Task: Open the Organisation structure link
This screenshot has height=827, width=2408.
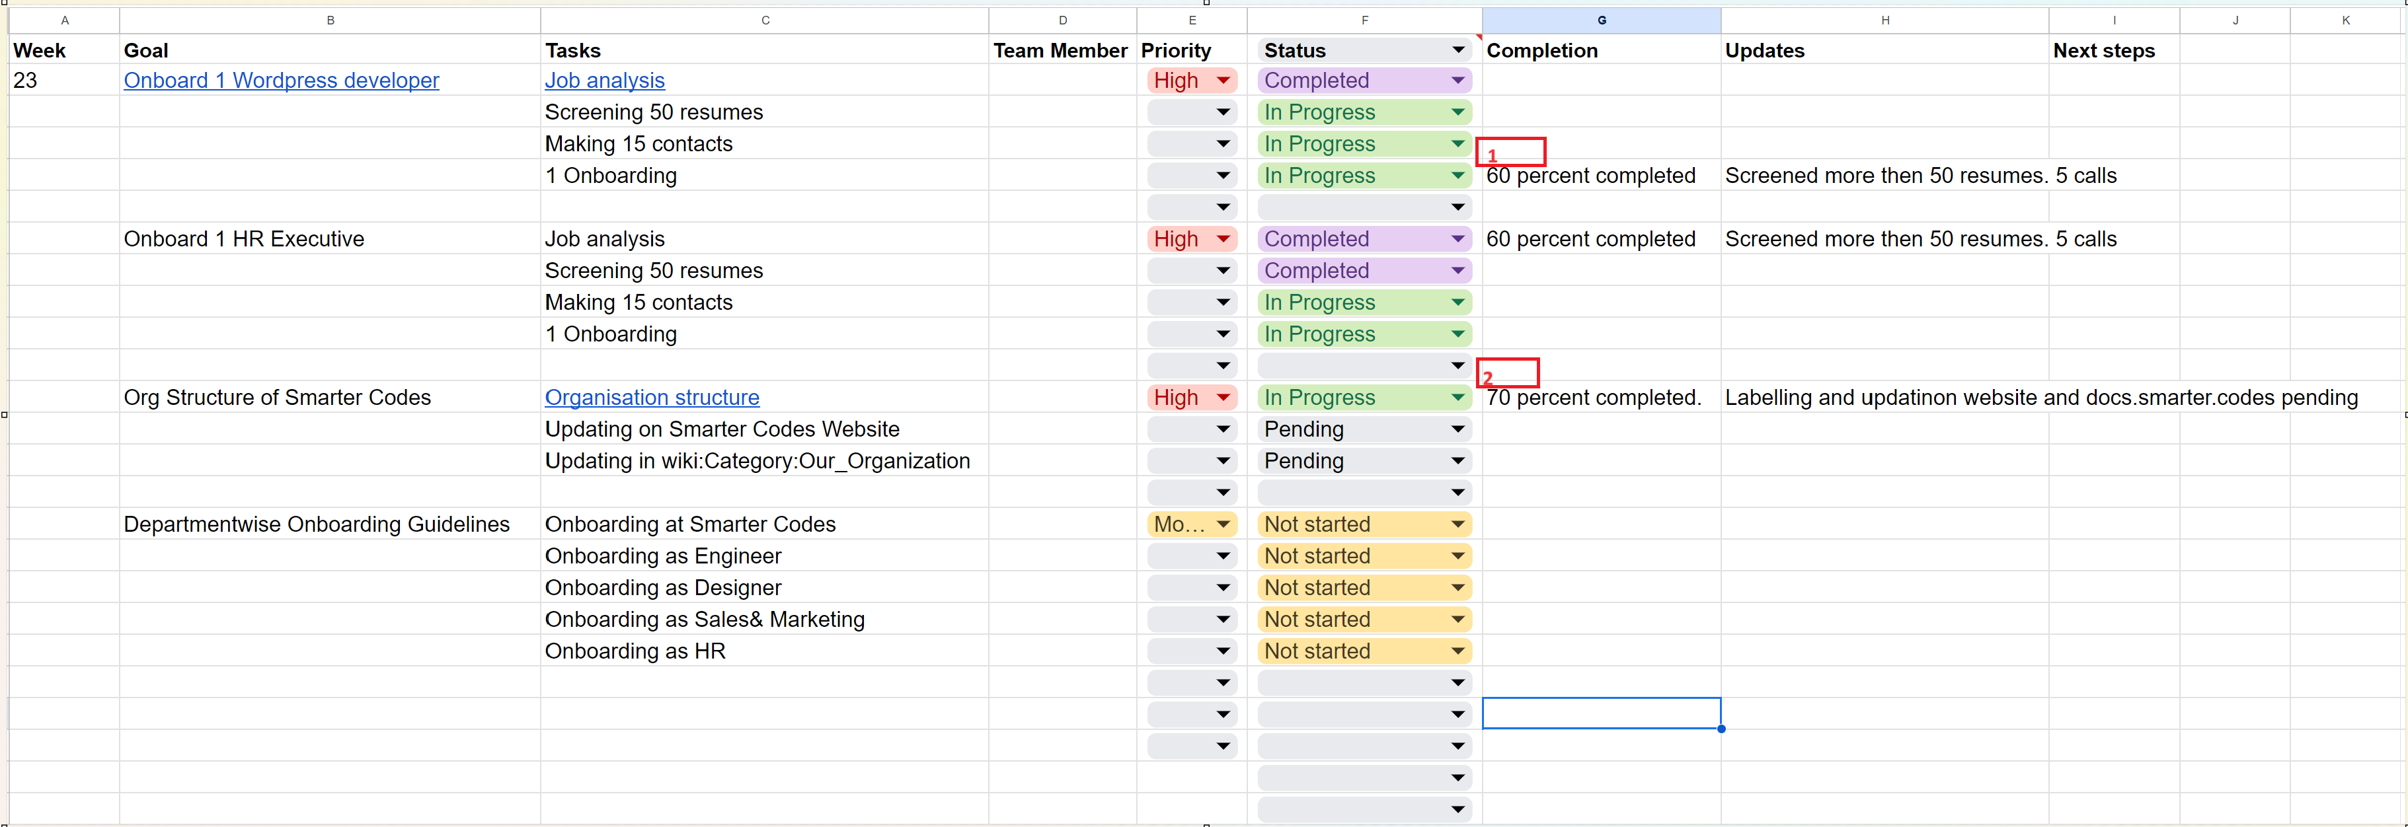Action: 652,397
